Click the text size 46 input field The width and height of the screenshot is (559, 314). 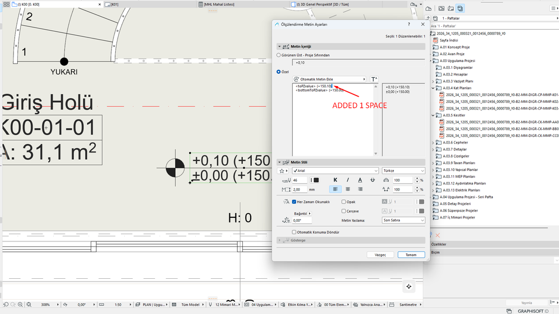click(x=299, y=180)
